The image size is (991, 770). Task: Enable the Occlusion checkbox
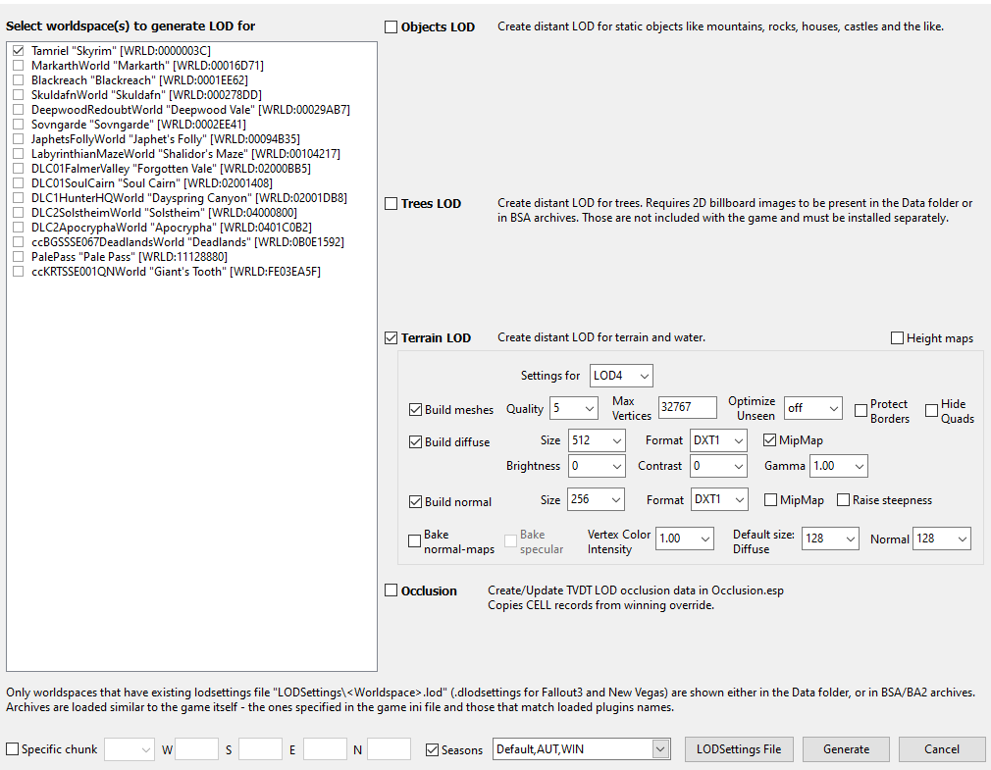coord(391,590)
